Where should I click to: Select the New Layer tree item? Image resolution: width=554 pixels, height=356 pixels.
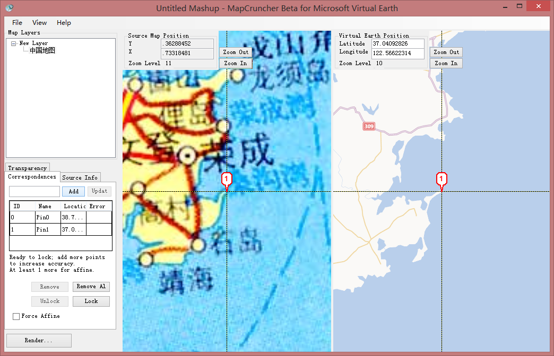33,43
